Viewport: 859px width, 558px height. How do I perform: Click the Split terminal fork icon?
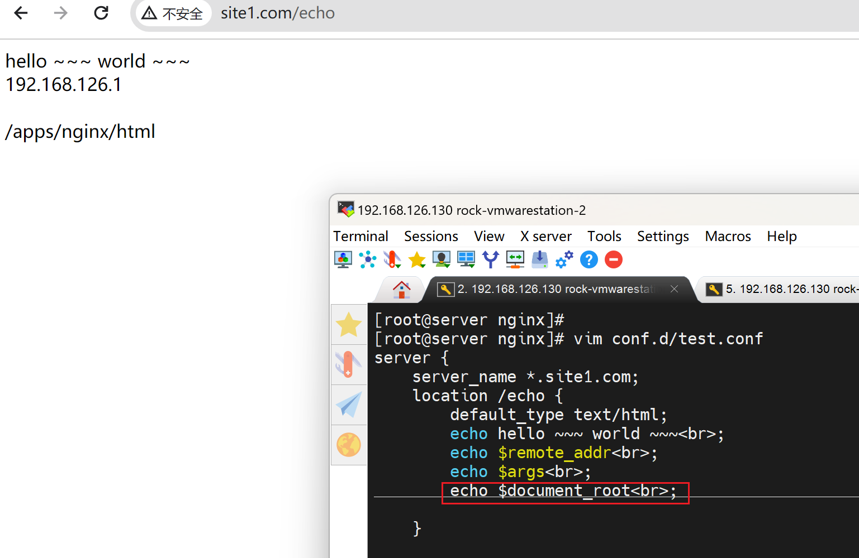[490, 260]
